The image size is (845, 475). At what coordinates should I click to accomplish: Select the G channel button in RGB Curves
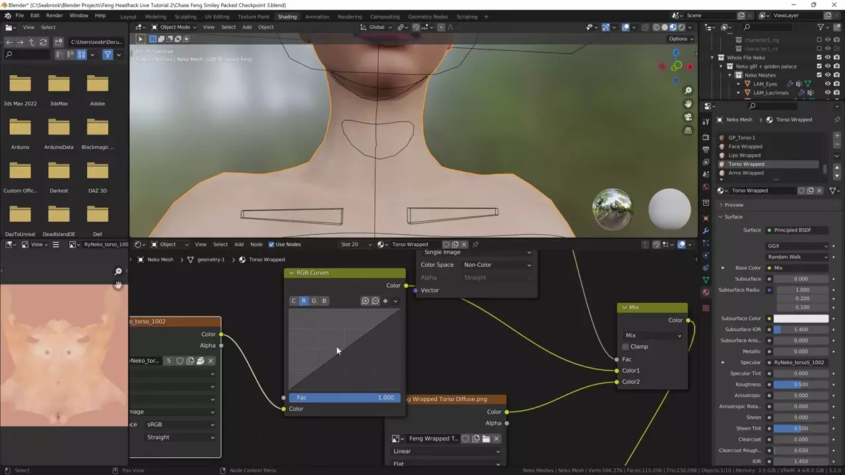[x=314, y=301]
